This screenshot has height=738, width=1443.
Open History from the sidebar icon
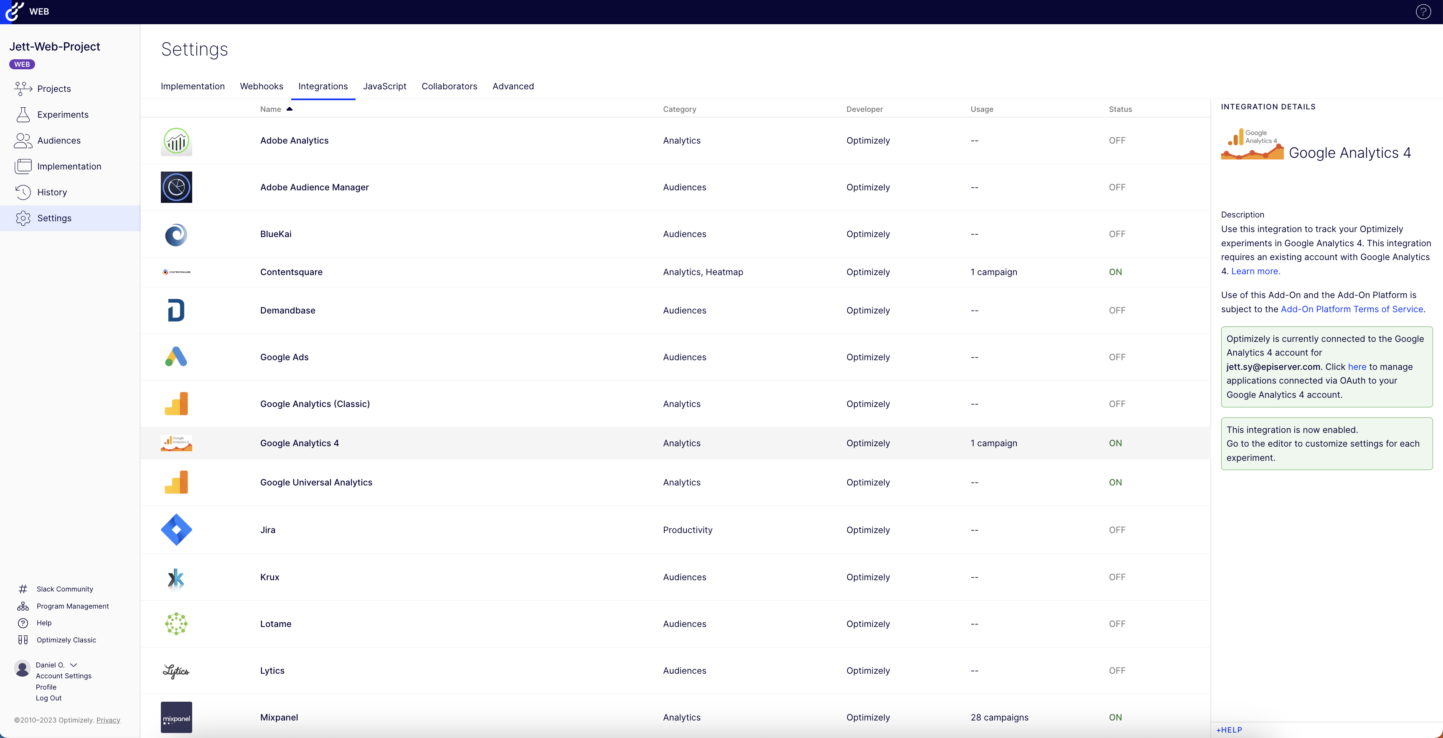(23, 192)
